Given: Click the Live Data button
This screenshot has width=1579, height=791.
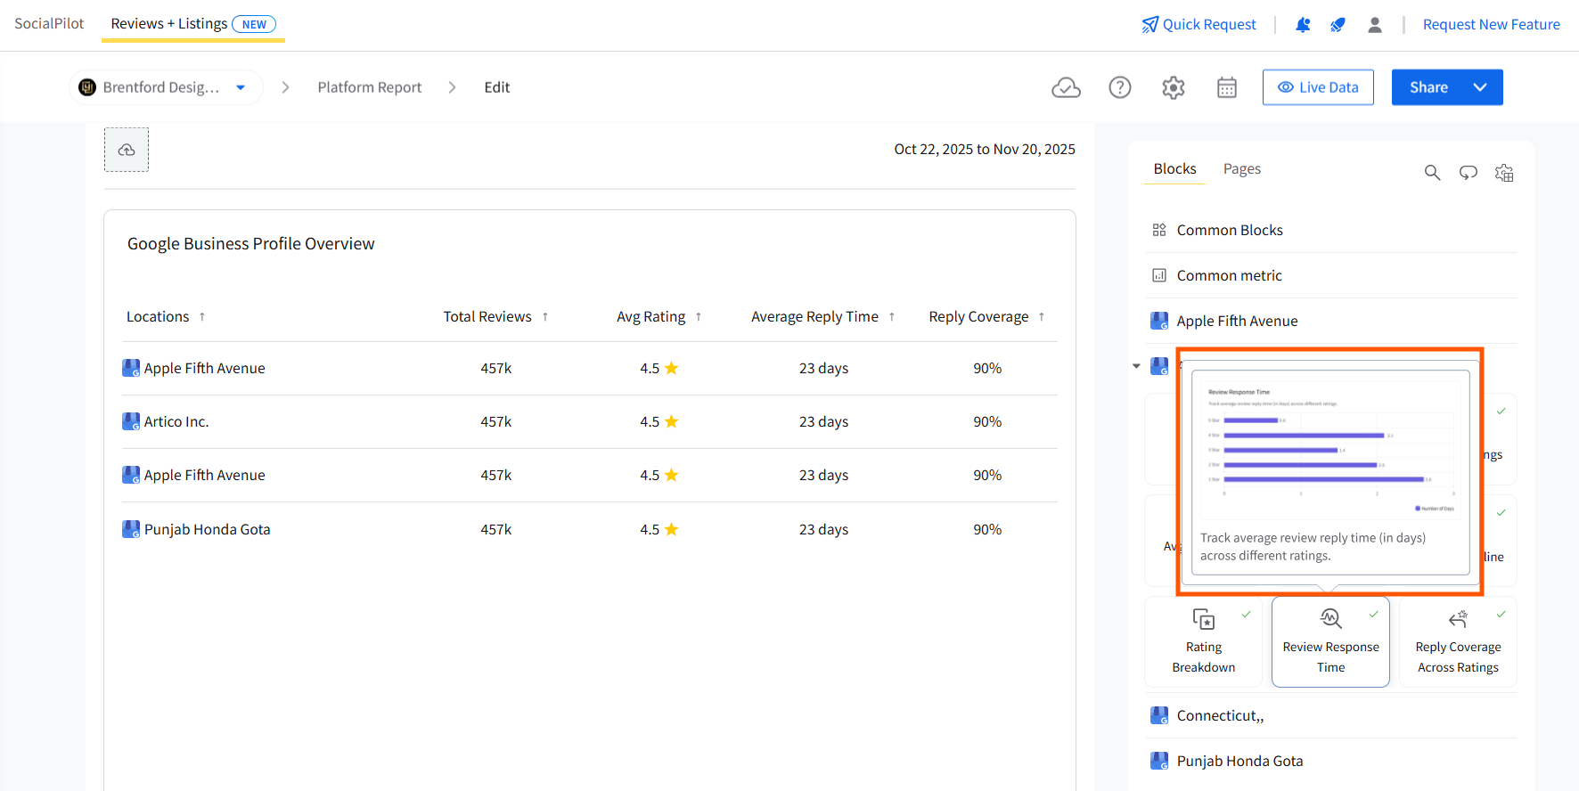Looking at the screenshot, I should (x=1318, y=87).
